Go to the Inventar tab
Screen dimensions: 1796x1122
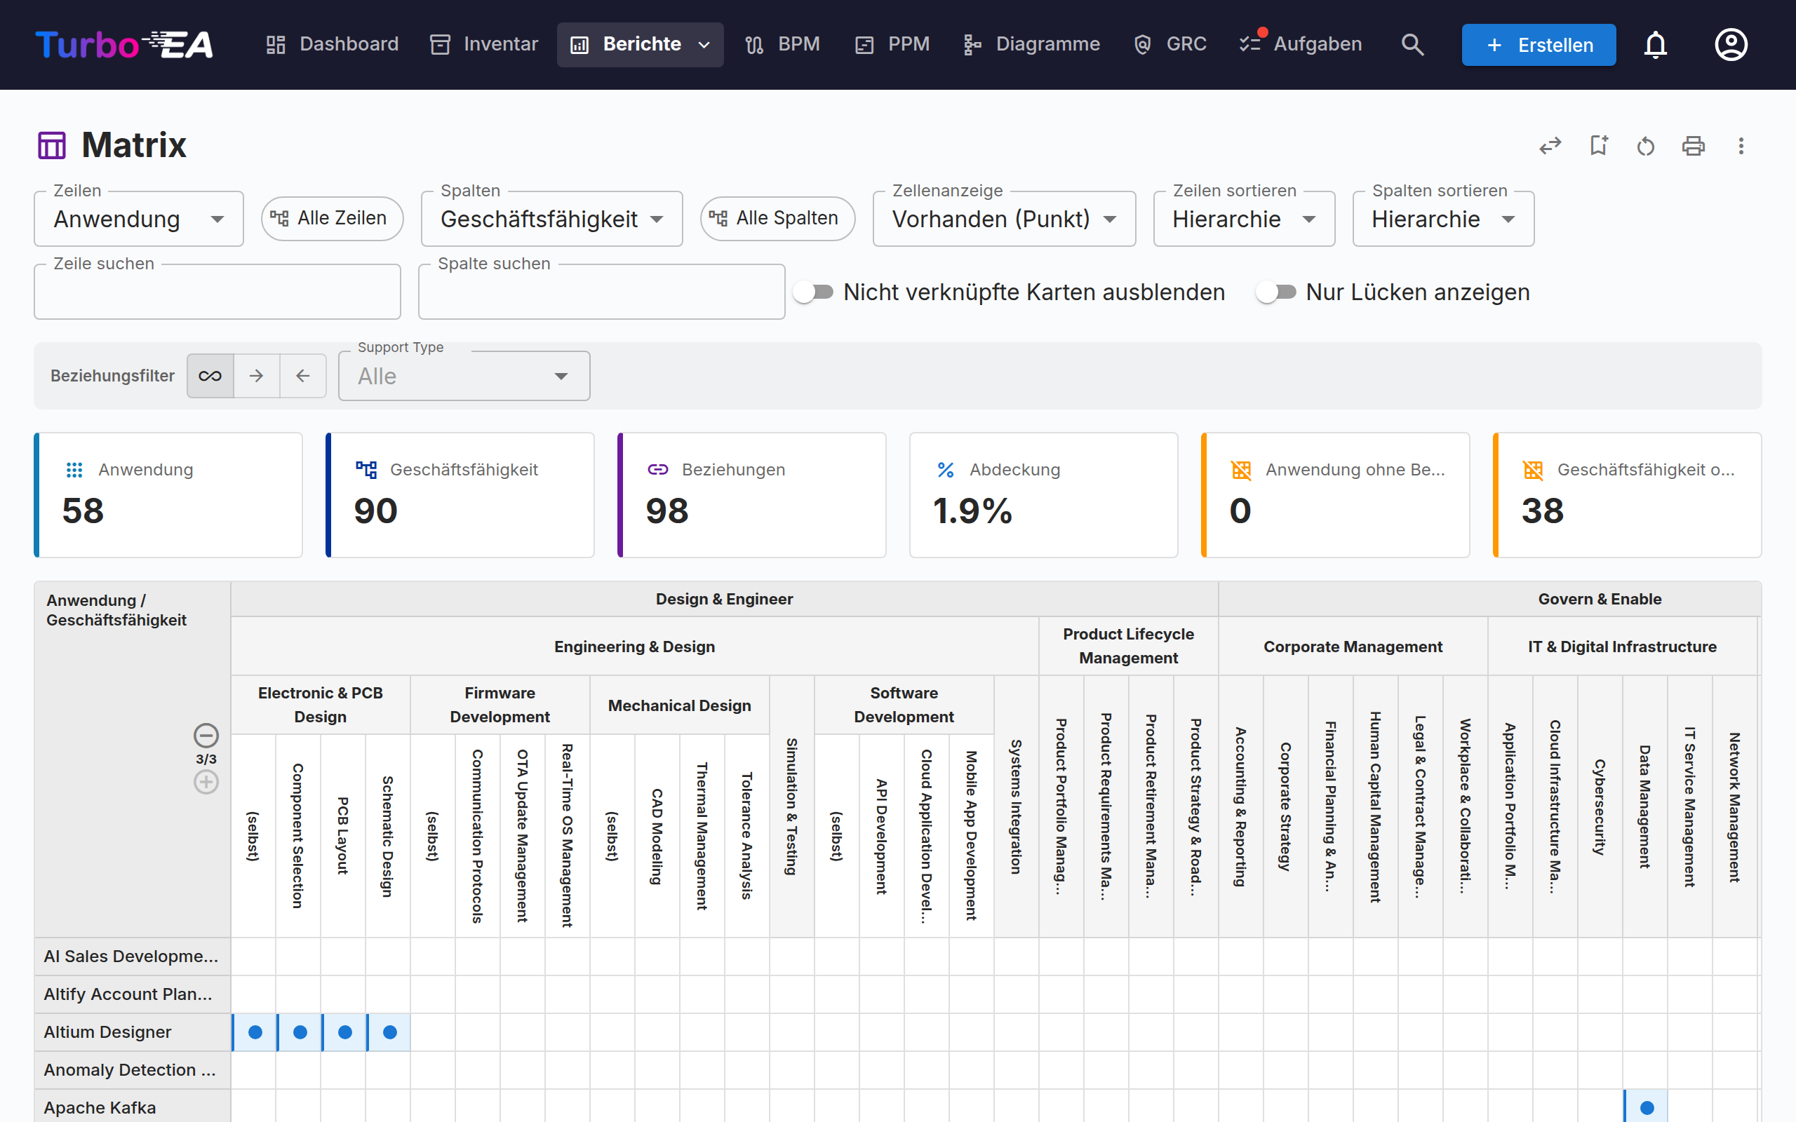click(x=484, y=44)
